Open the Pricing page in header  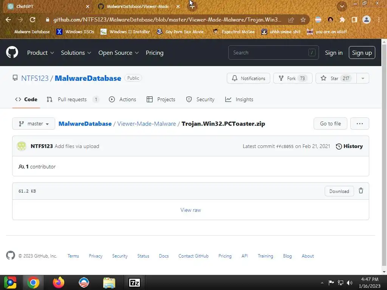click(155, 53)
